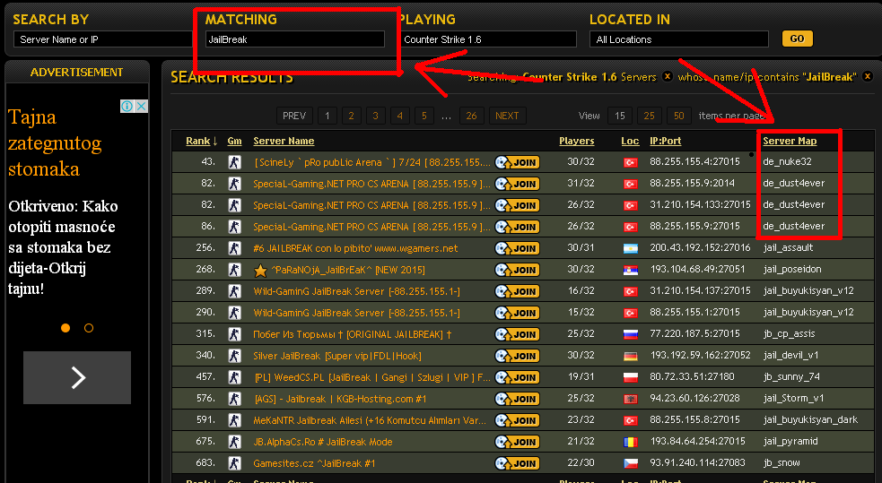Open the Counter Strike 1.6 game dropdown
The height and width of the screenshot is (483, 882).
pyautogui.click(x=487, y=39)
